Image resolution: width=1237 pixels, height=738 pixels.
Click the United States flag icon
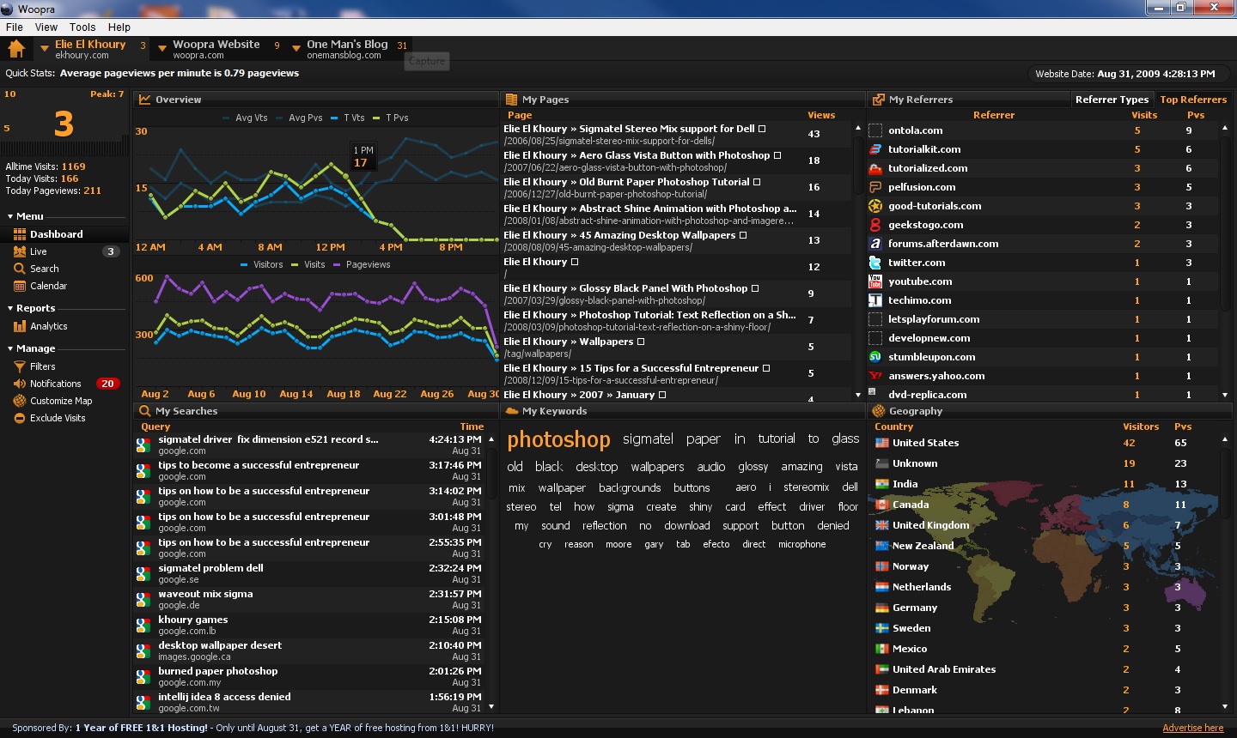point(881,443)
